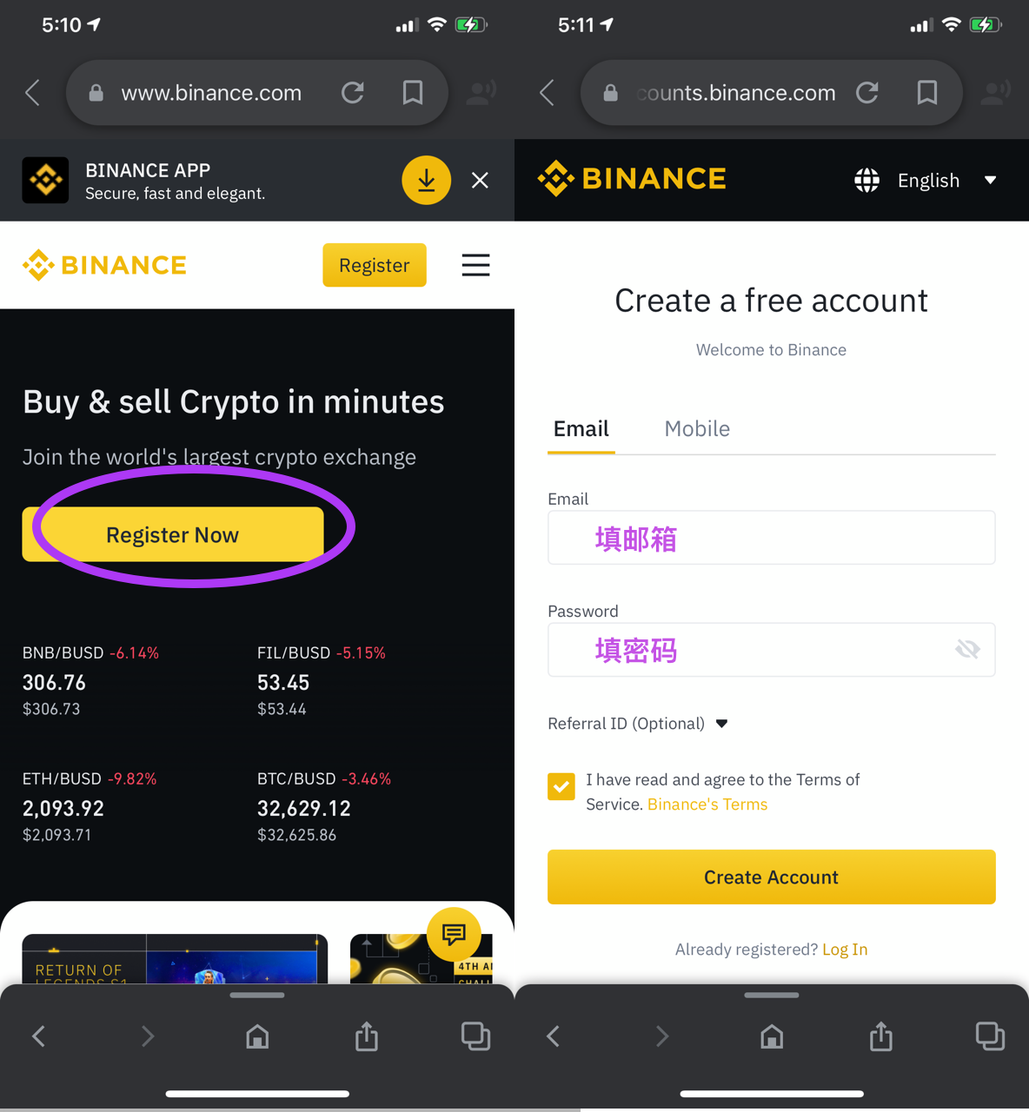
Task: Reload the page using the refresh icon
Action: [352, 92]
